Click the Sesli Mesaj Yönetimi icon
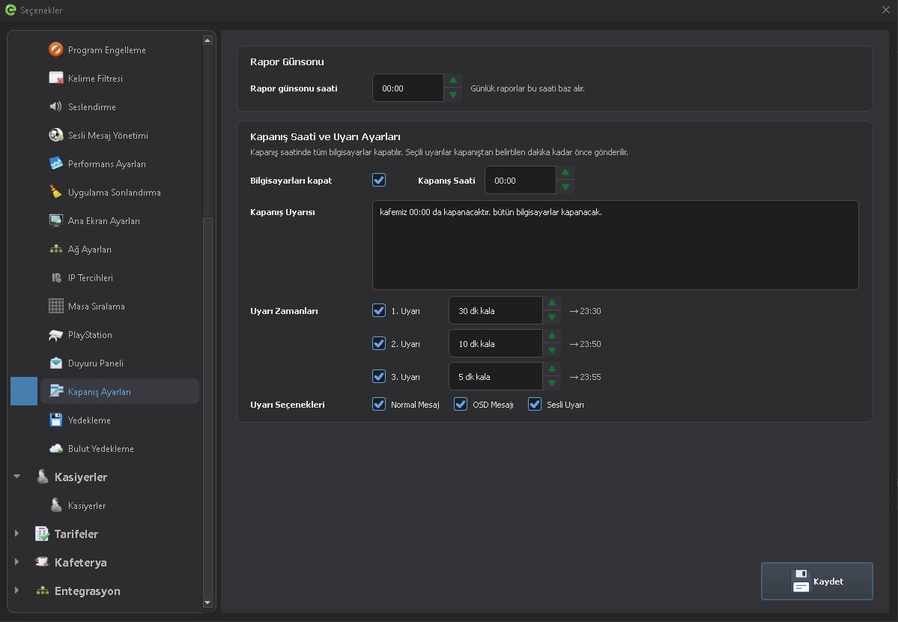898x622 pixels. (55, 136)
